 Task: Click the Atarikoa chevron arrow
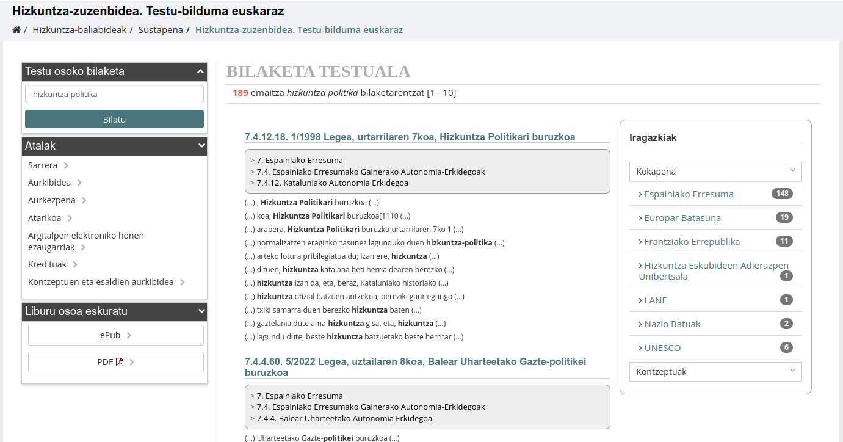click(x=70, y=218)
